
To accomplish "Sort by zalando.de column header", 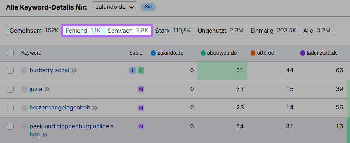I will (x=171, y=53).
